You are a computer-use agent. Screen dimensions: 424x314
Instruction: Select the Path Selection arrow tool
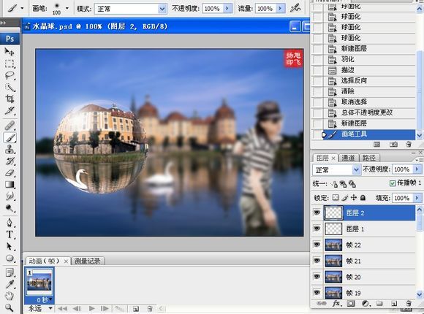[10, 246]
